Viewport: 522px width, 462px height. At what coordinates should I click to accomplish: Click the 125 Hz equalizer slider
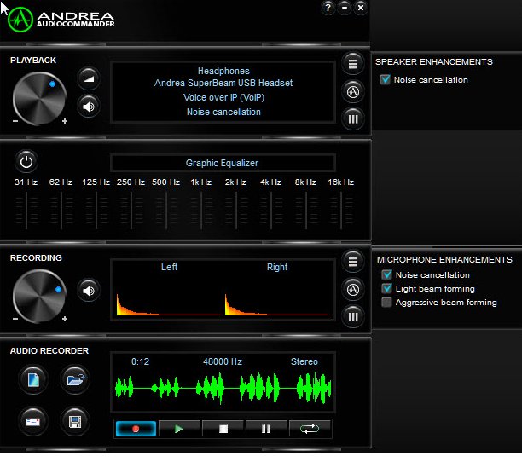click(x=96, y=211)
